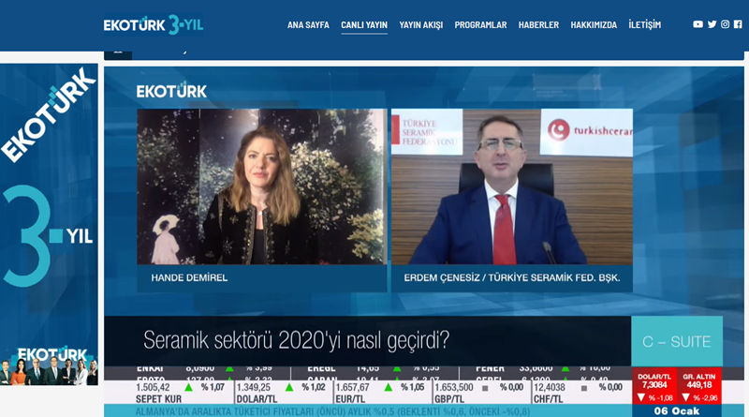Click the 'HANDE DEMİREL' name caption
Screen dimensions: 749x417
click(x=189, y=277)
